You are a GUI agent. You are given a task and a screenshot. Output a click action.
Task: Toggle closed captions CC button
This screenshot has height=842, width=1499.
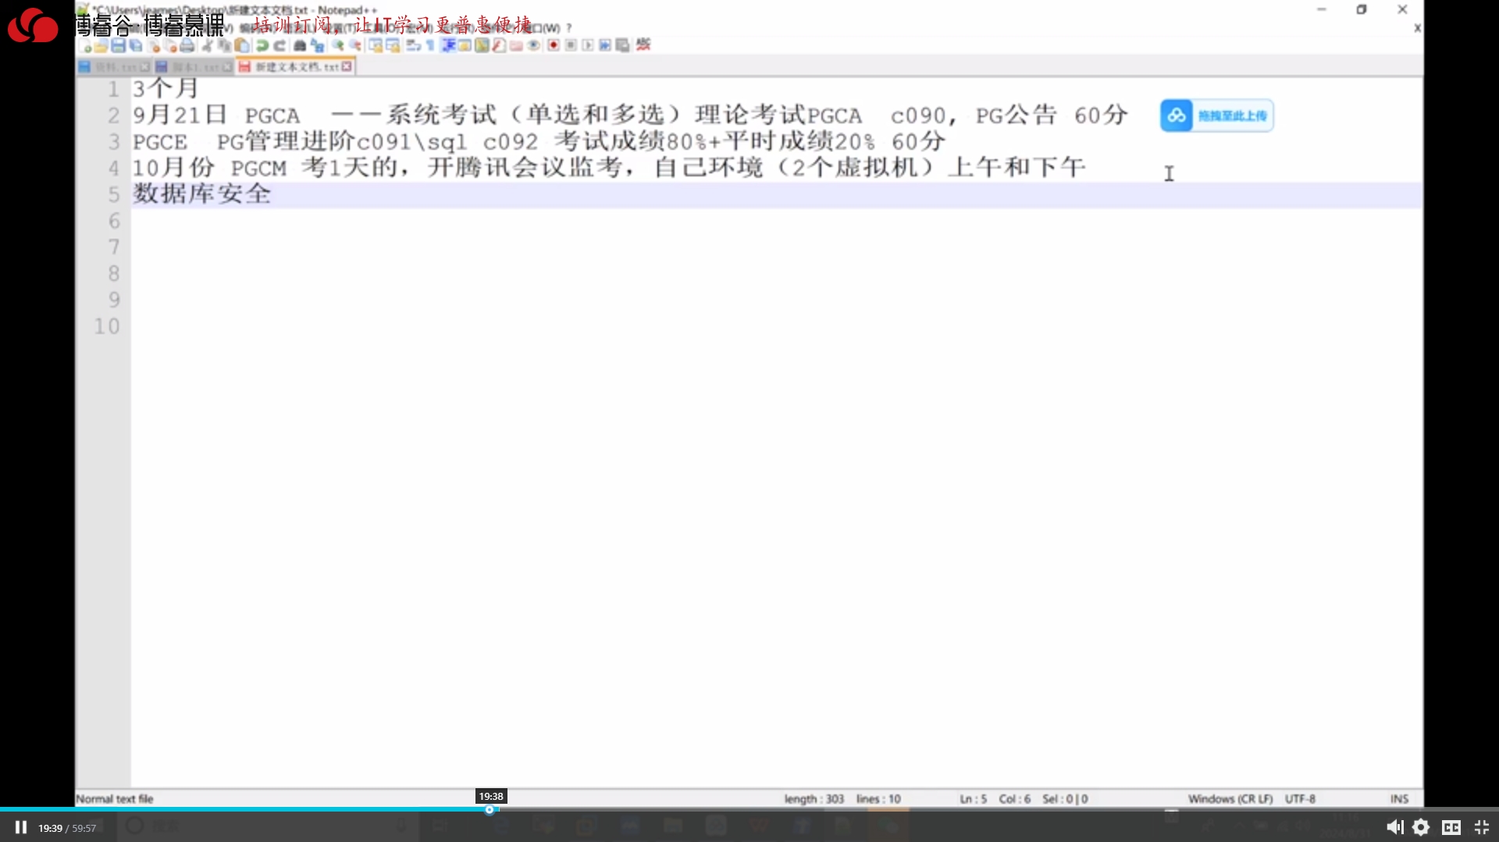[x=1451, y=827]
